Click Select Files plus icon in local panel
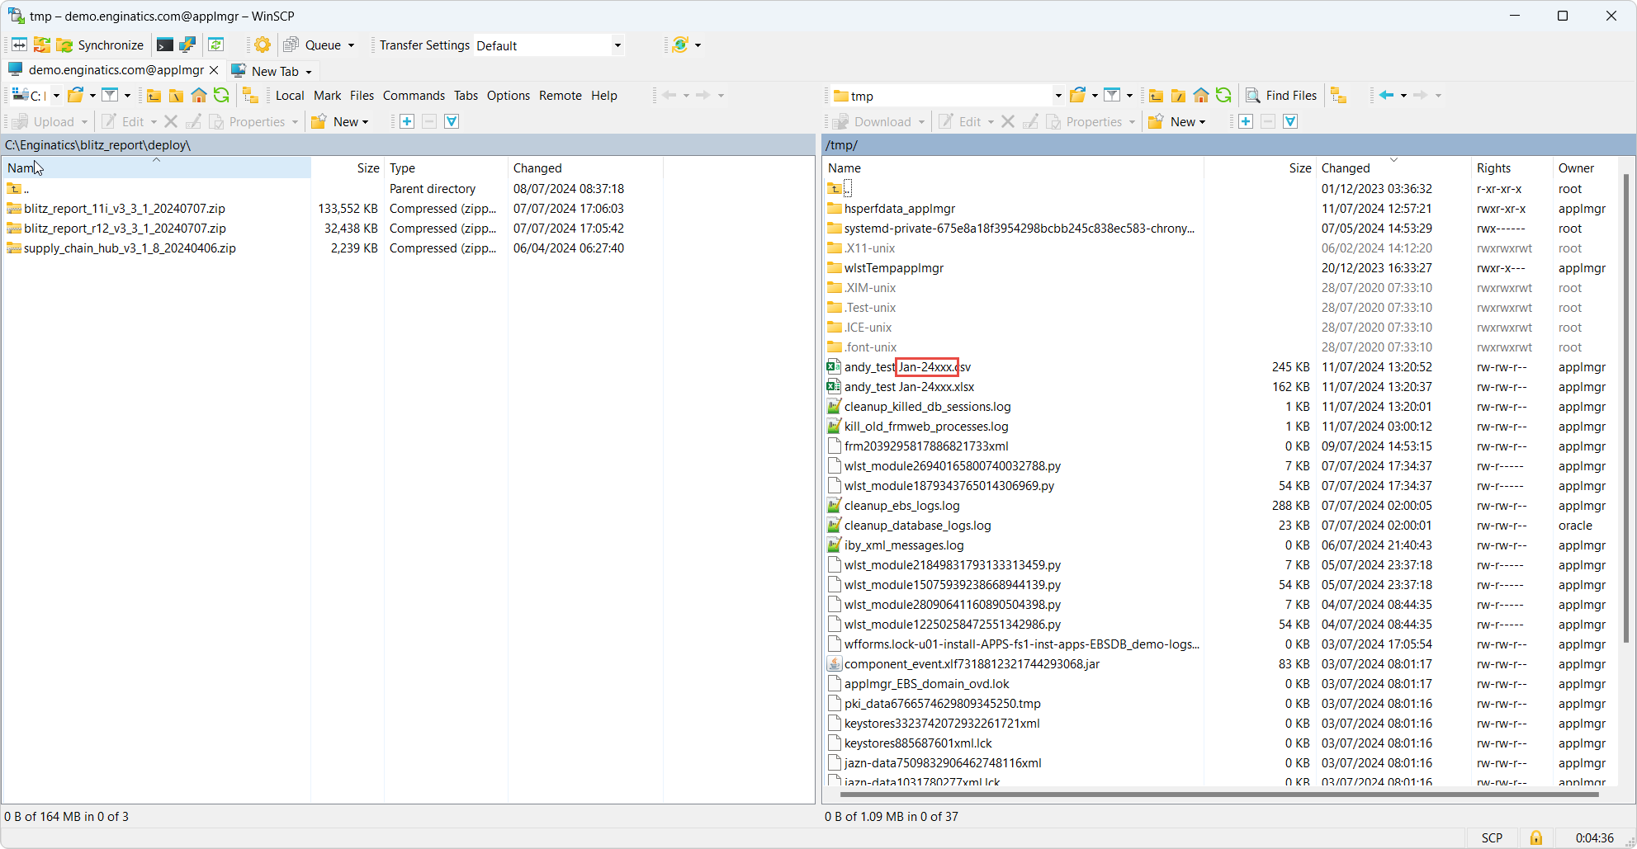Viewport: 1637px width, 849px height. coord(407,122)
